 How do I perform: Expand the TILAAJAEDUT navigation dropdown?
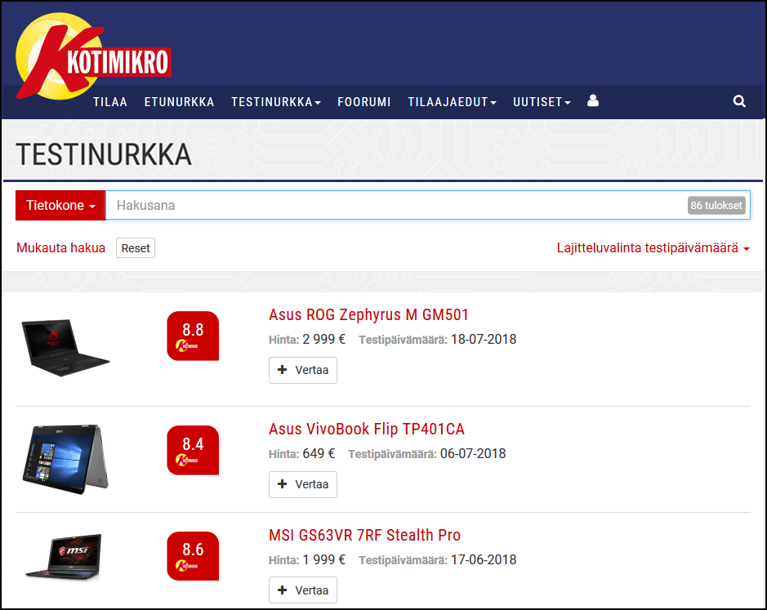click(x=451, y=101)
